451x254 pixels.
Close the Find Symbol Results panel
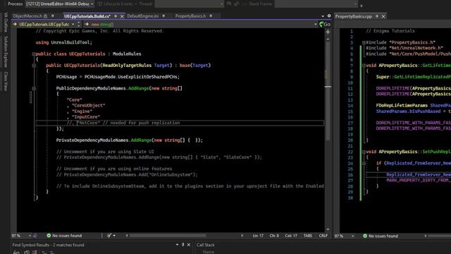(189, 245)
